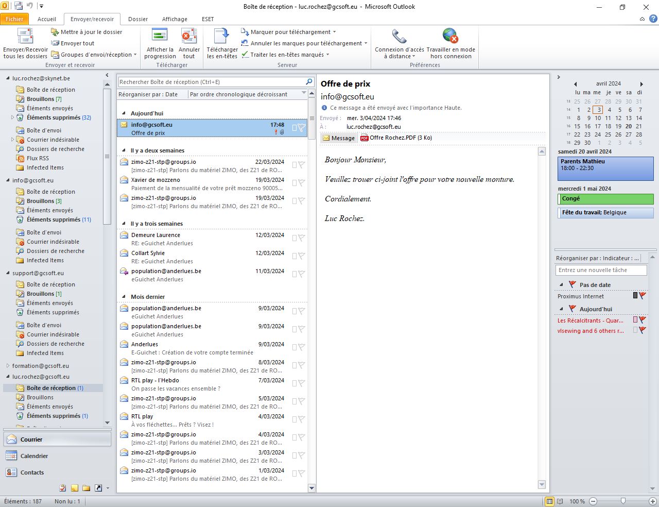Open the Calendrier module
The width and height of the screenshot is (659, 507).
pyautogui.click(x=57, y=456)
